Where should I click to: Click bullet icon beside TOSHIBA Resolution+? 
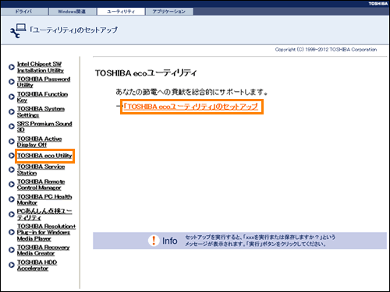tap(12, 232)
